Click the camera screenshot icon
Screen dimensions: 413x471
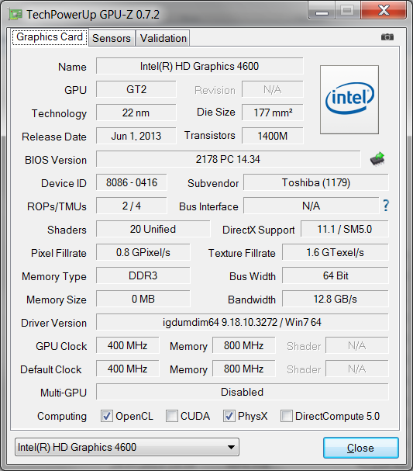click(387, 37)
